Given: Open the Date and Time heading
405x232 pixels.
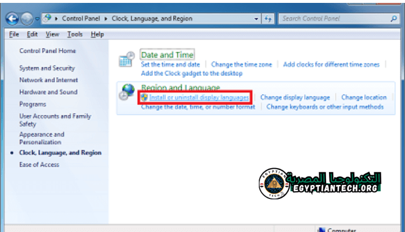Looking at the screenshot, I should pyautogui.click(x=167, y=55).
